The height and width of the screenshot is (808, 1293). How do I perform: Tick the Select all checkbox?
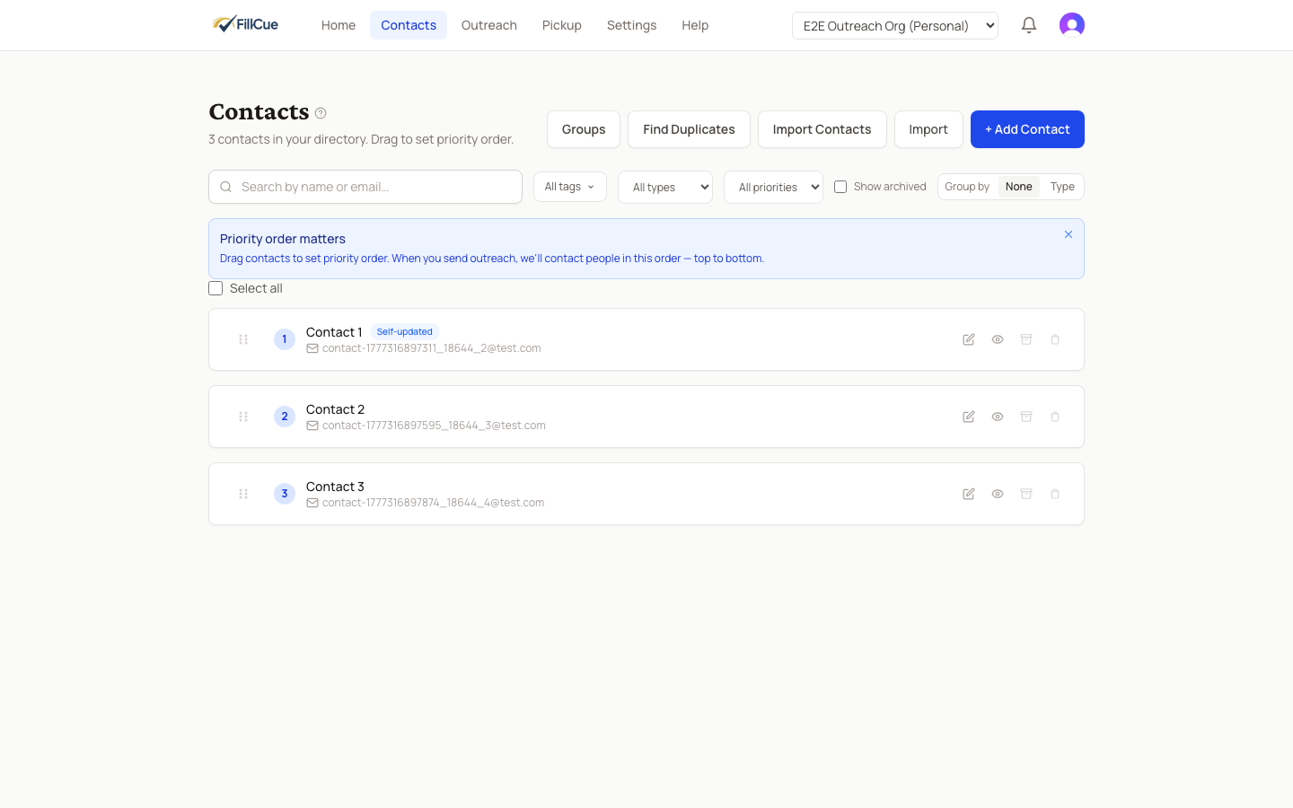[x=215, y=288]
